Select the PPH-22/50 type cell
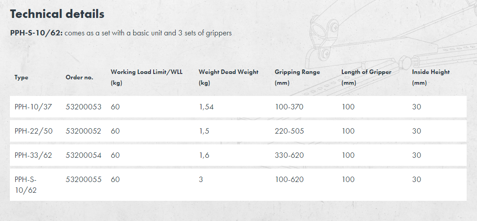The image size is (477, 221). click(x=33, y=131)
